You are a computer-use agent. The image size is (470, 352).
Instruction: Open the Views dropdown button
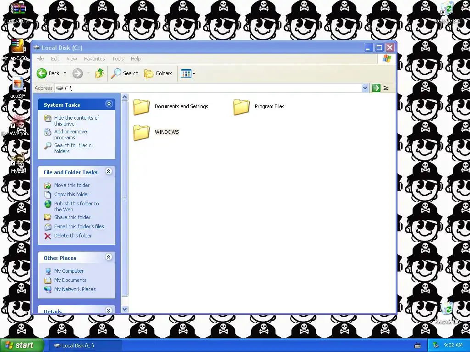188,73
